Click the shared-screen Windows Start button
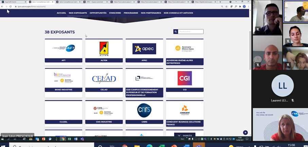This screenshot has height=147, width=308. [x=2, y=139]
